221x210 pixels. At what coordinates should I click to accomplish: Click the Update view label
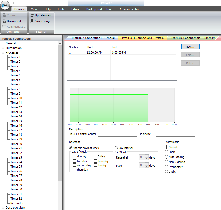coord(43,15)
